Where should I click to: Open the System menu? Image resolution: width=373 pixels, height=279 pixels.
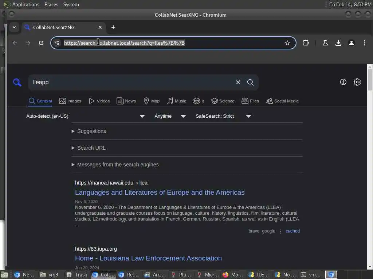[71, 4]
